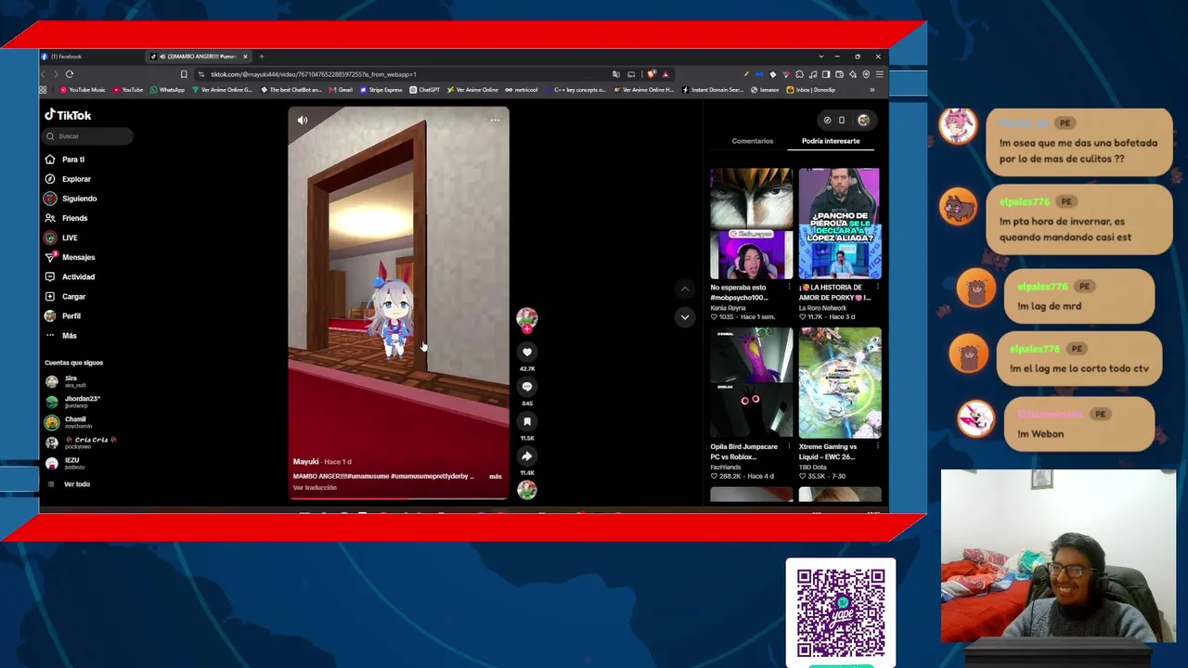Viewport: 1188px width, 668px height.
Task: Switch to Podría interesarte tab
Action: click(x=831, y=141)
